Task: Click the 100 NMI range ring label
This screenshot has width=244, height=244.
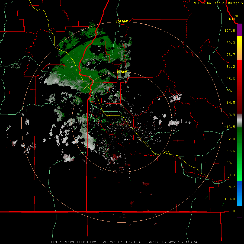Action: (x=122, y=21)
